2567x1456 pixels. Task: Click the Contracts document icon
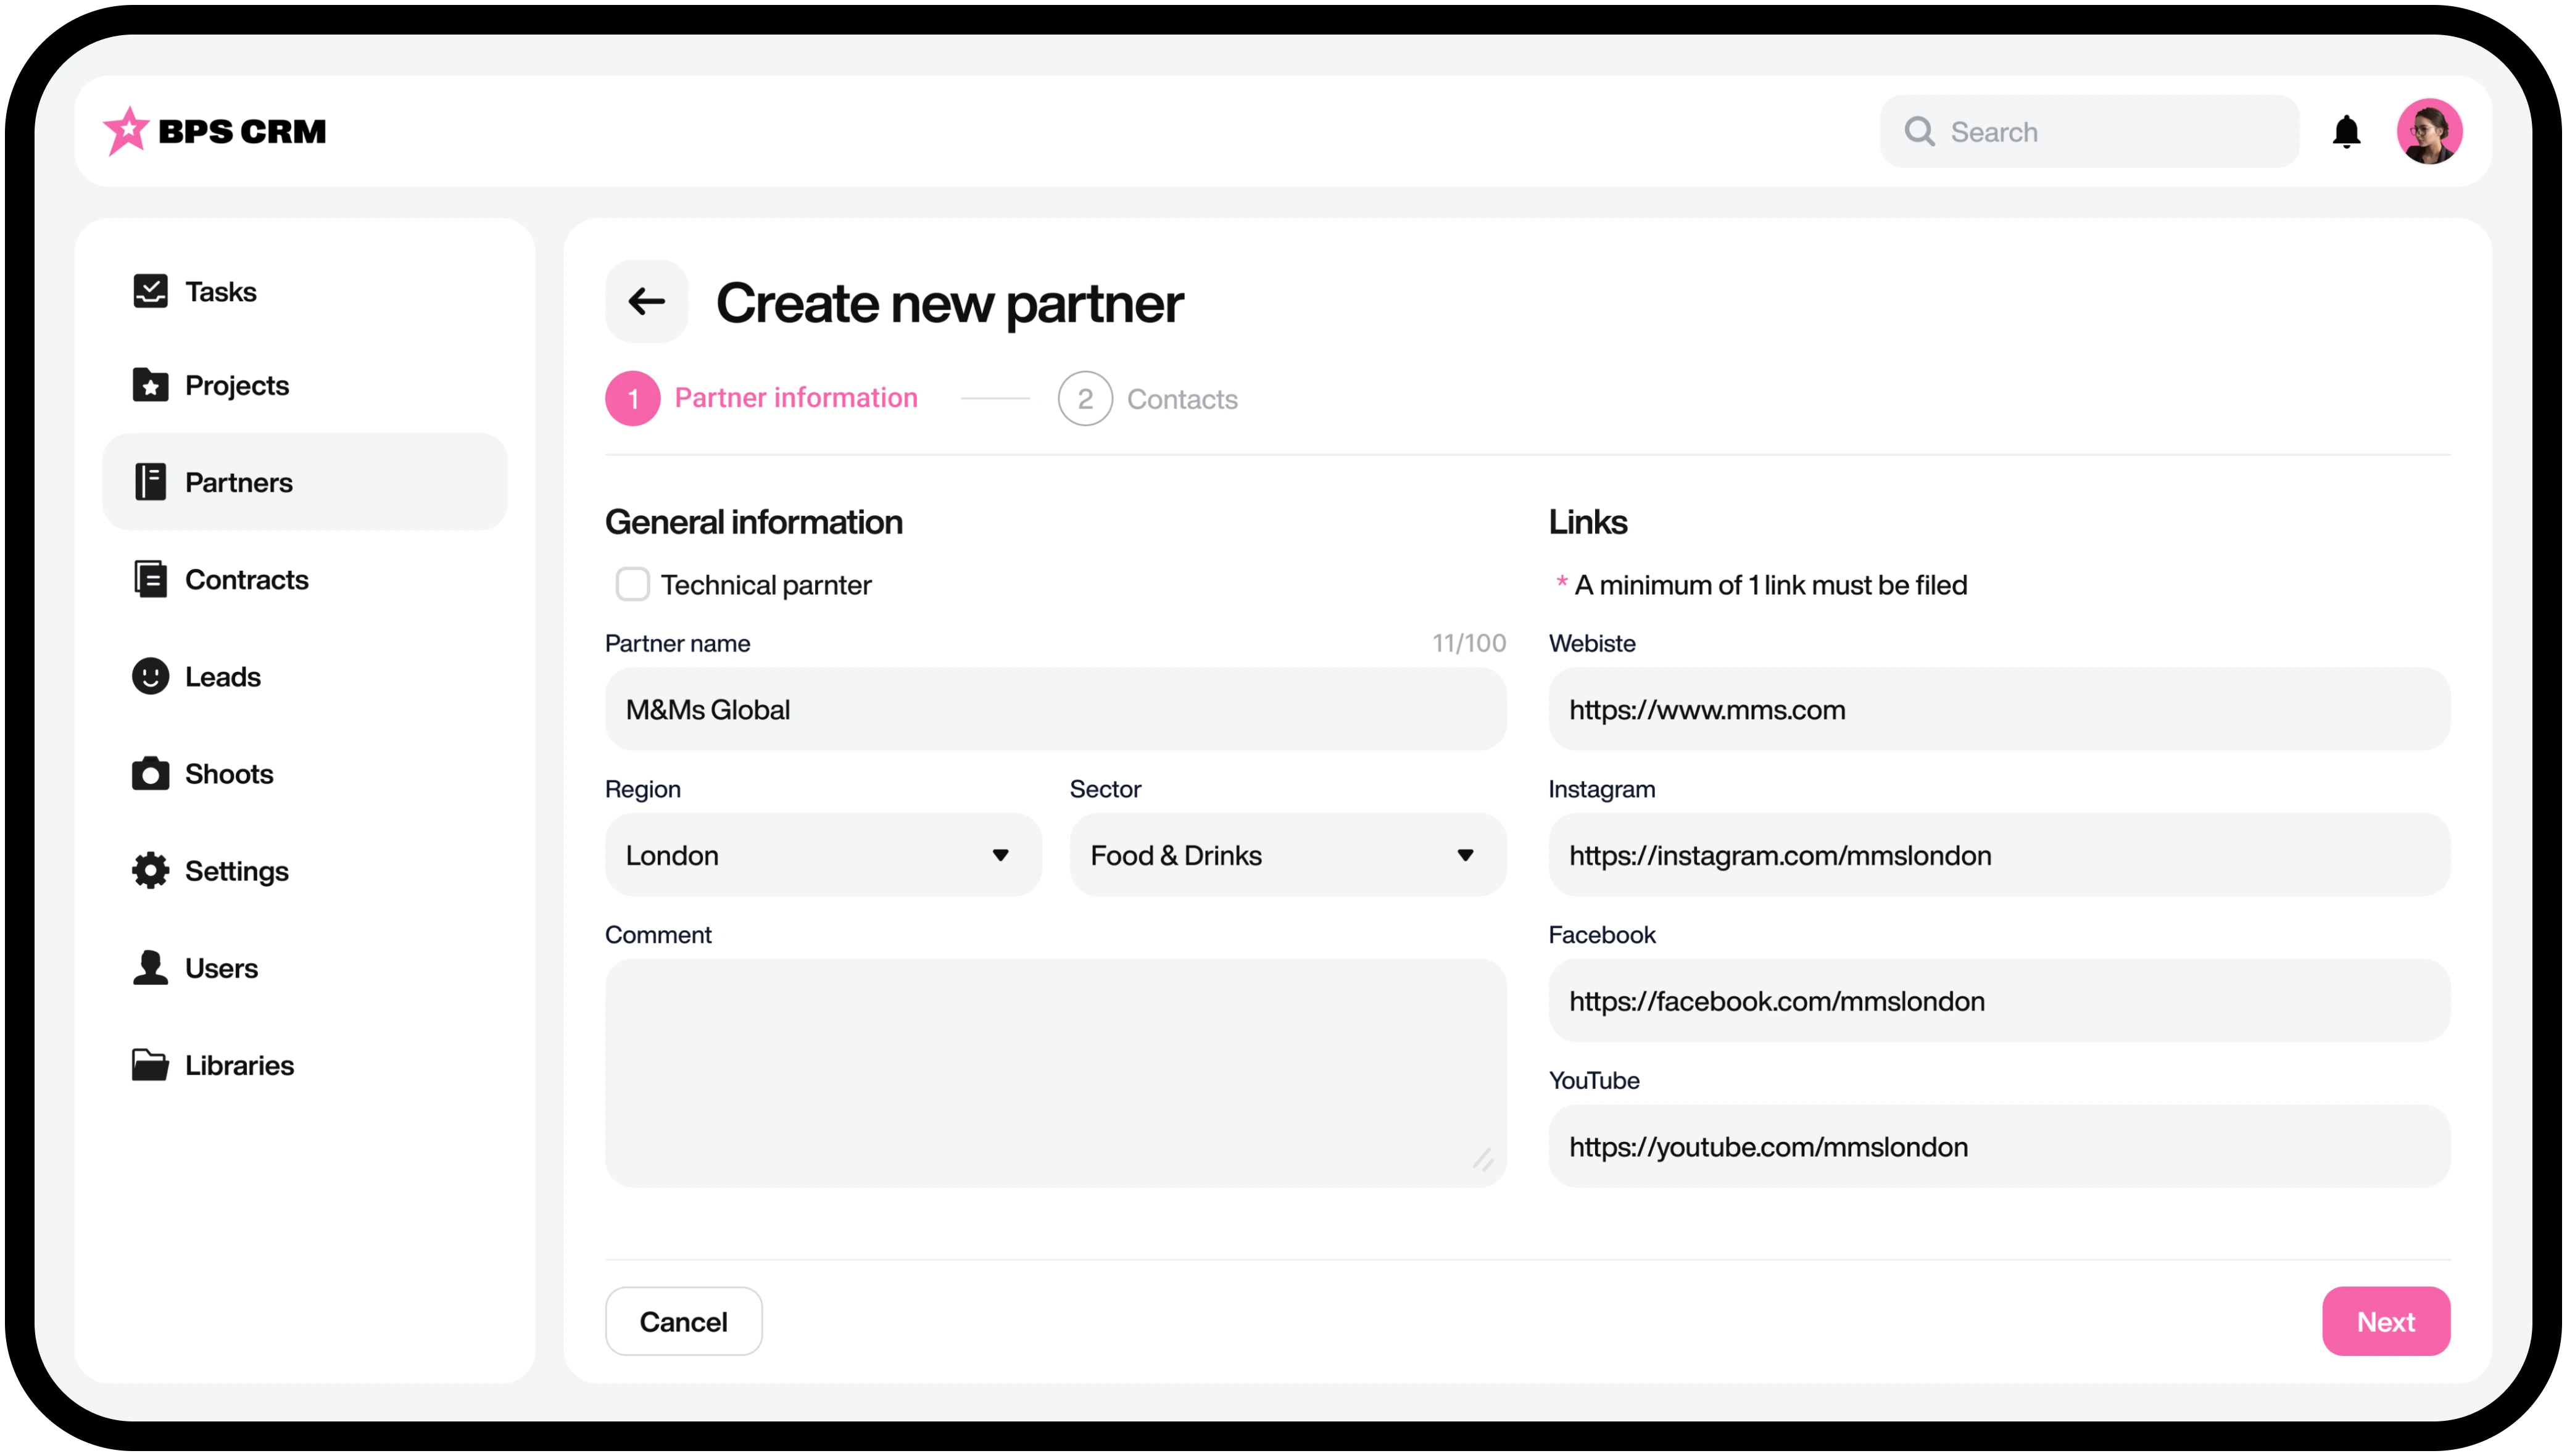pos(150,579)
